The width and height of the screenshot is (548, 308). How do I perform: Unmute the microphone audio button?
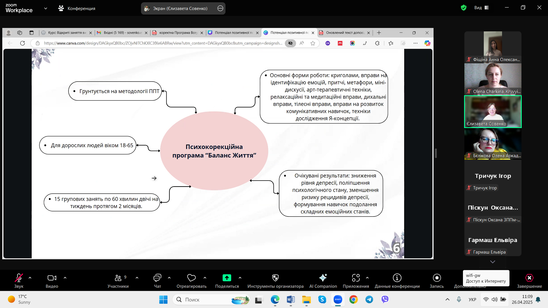click(19, 278)
